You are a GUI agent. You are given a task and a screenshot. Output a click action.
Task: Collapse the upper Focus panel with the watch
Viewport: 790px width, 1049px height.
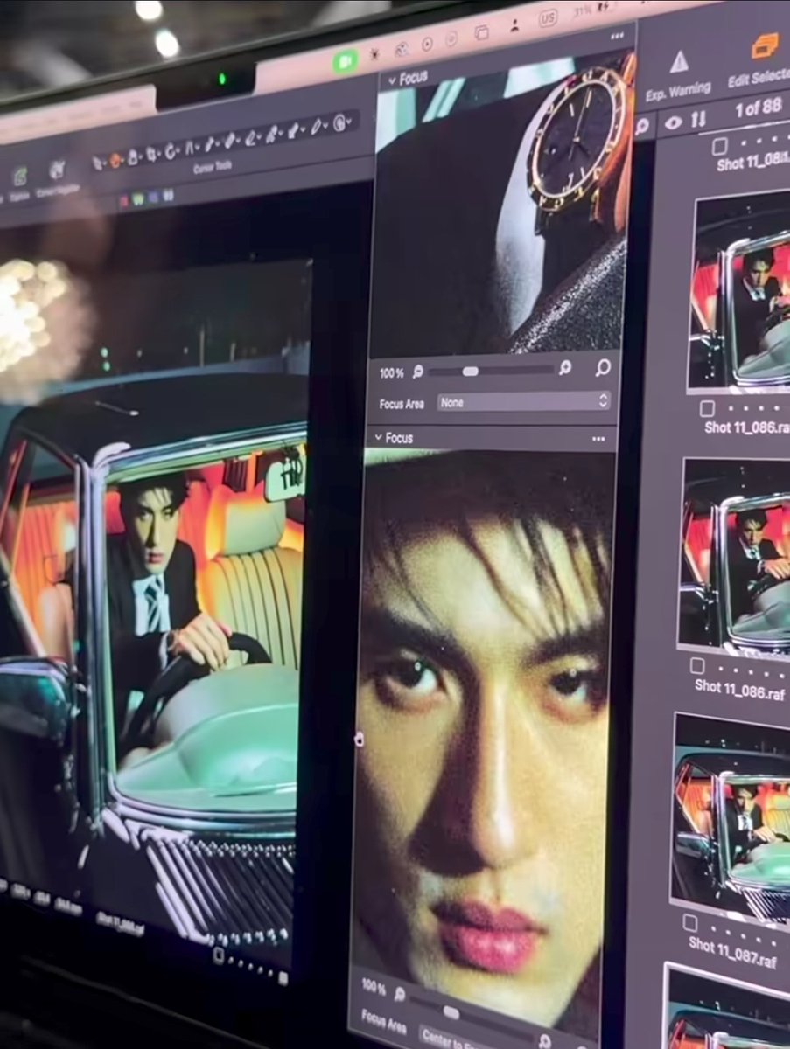click(x=391, y=80)
